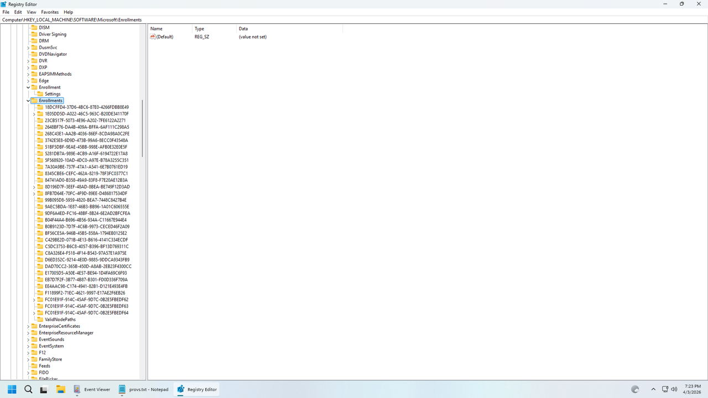Click the registry path address bar
The width and height of the screenshot is (708, 398).
point(354,20)
